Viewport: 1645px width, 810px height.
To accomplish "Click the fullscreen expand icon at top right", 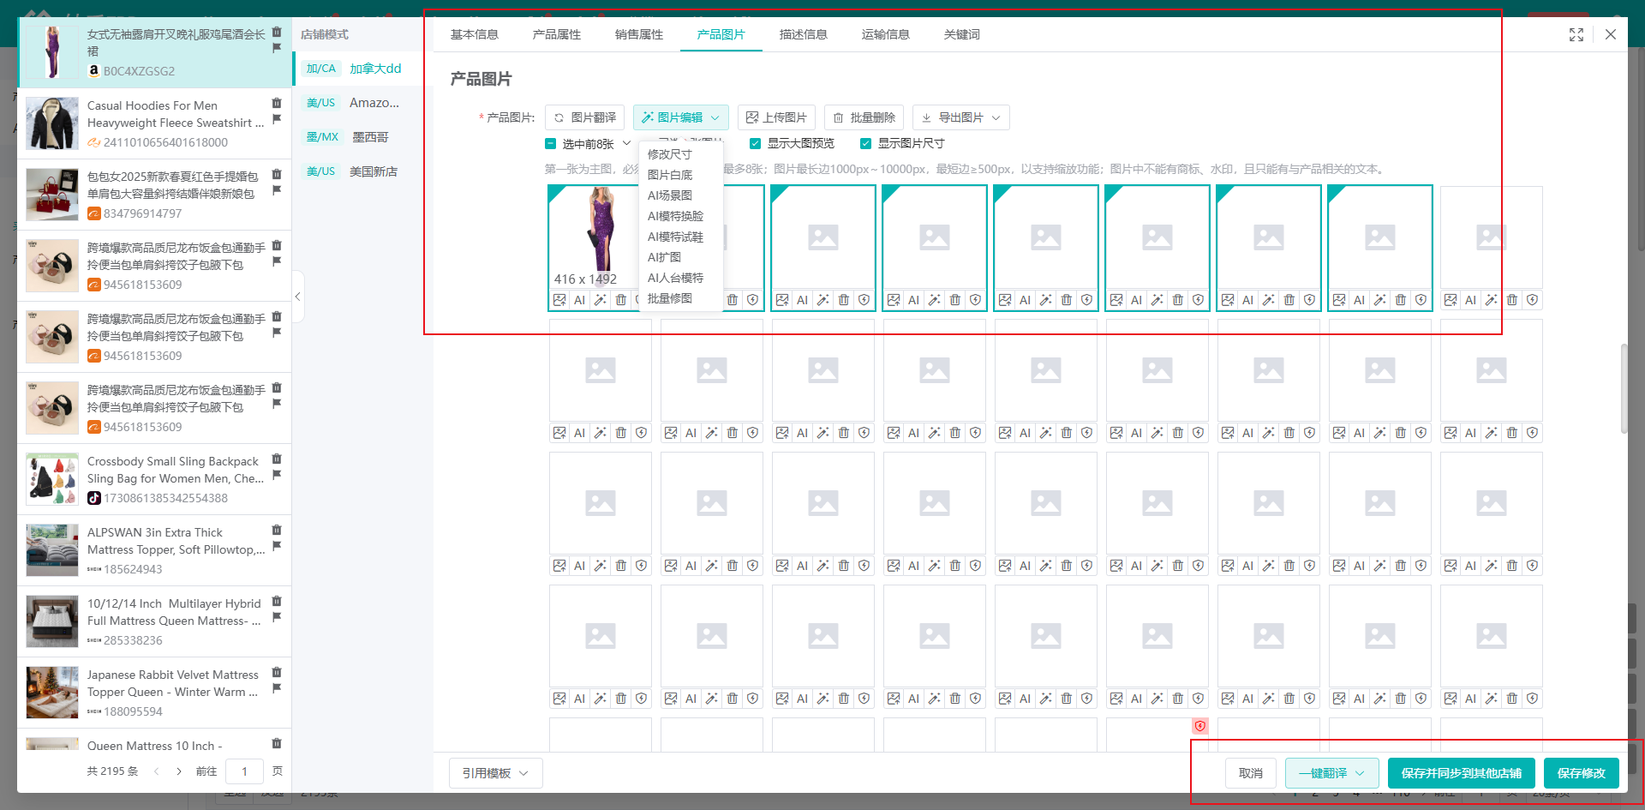I will point(1576,34).
